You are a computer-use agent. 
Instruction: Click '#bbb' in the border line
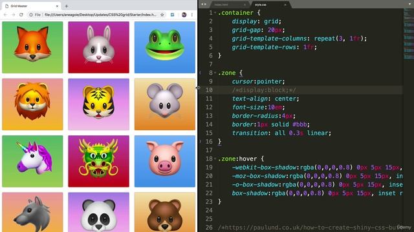(x=300, y=124)
